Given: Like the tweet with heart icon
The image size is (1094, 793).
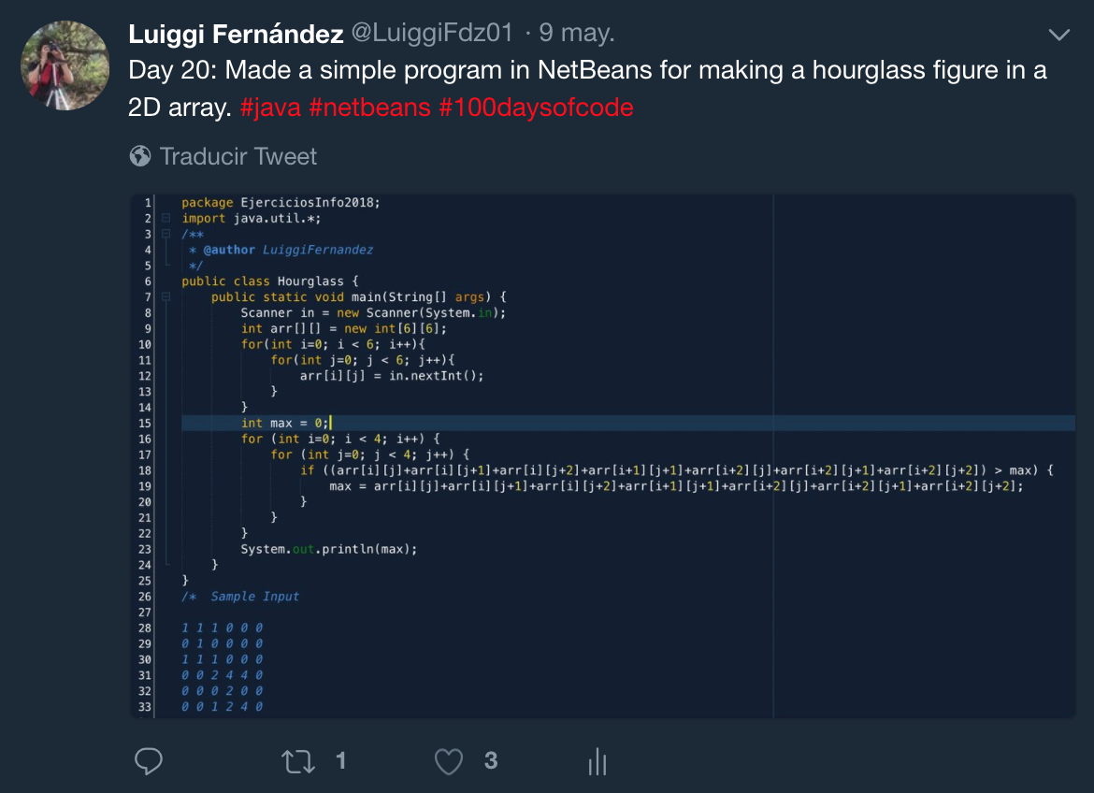Looking at the screenshot, I should click(449, 761).
